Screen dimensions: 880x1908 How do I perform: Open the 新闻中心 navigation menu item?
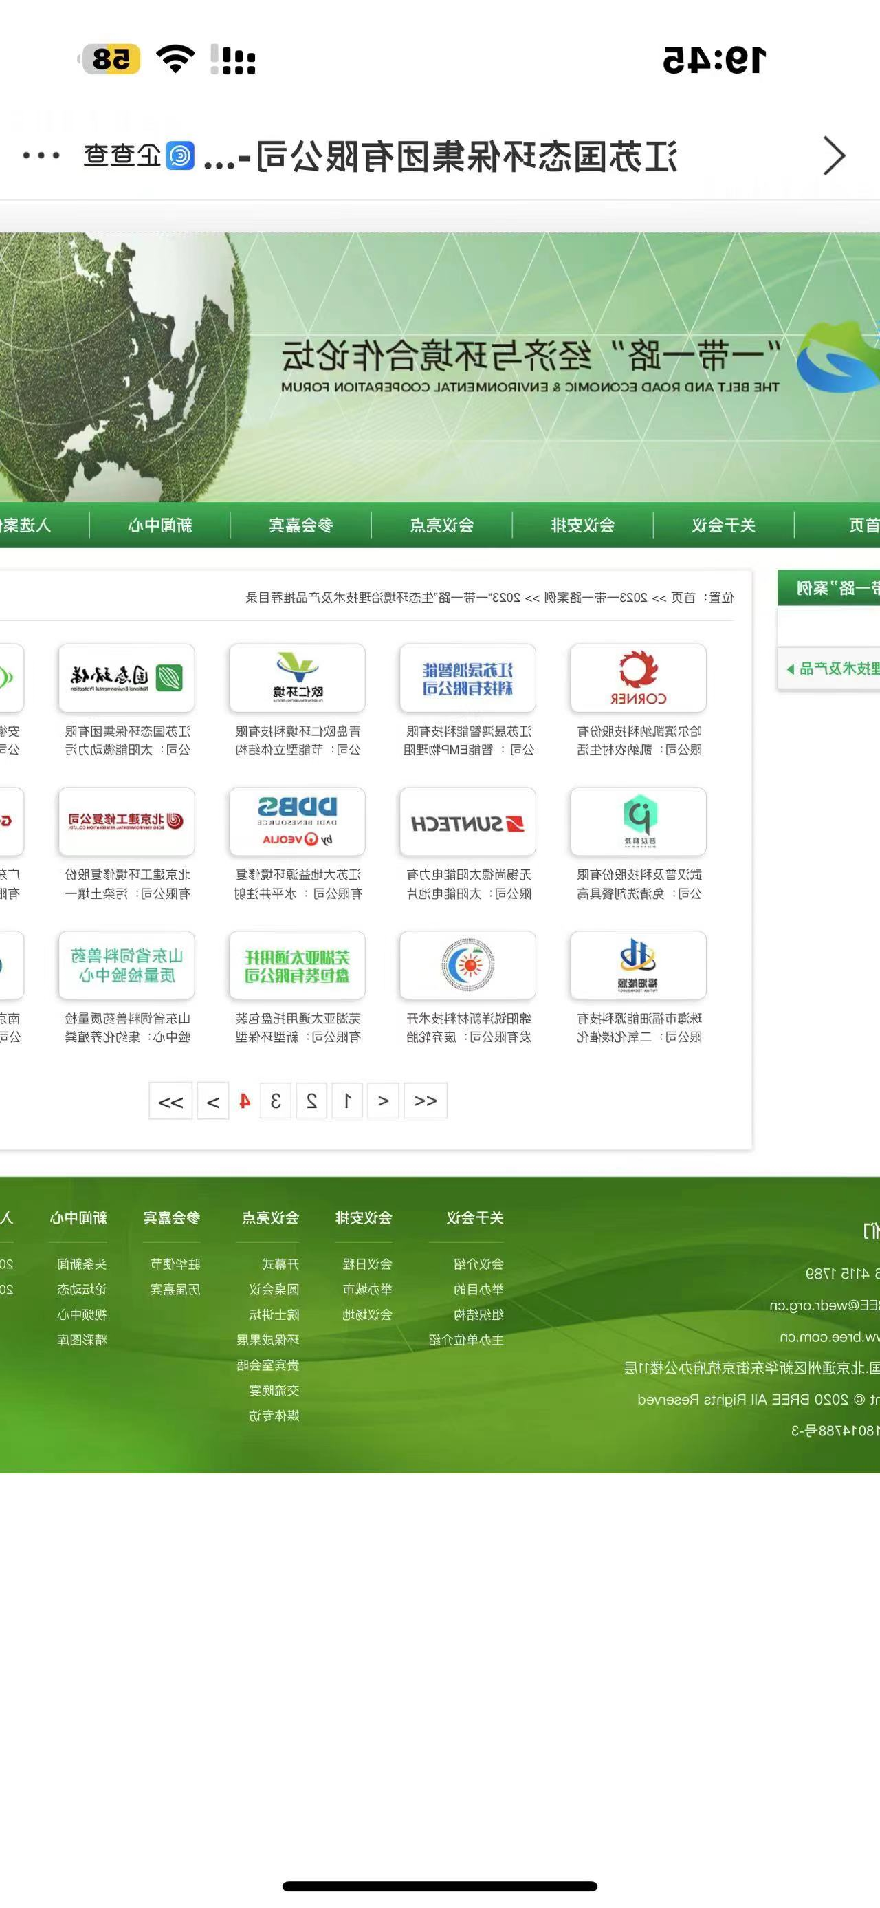[160, 525]
